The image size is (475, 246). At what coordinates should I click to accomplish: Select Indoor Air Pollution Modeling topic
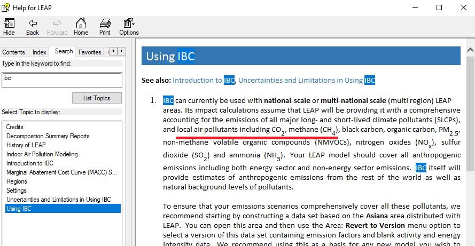[42, 154]
